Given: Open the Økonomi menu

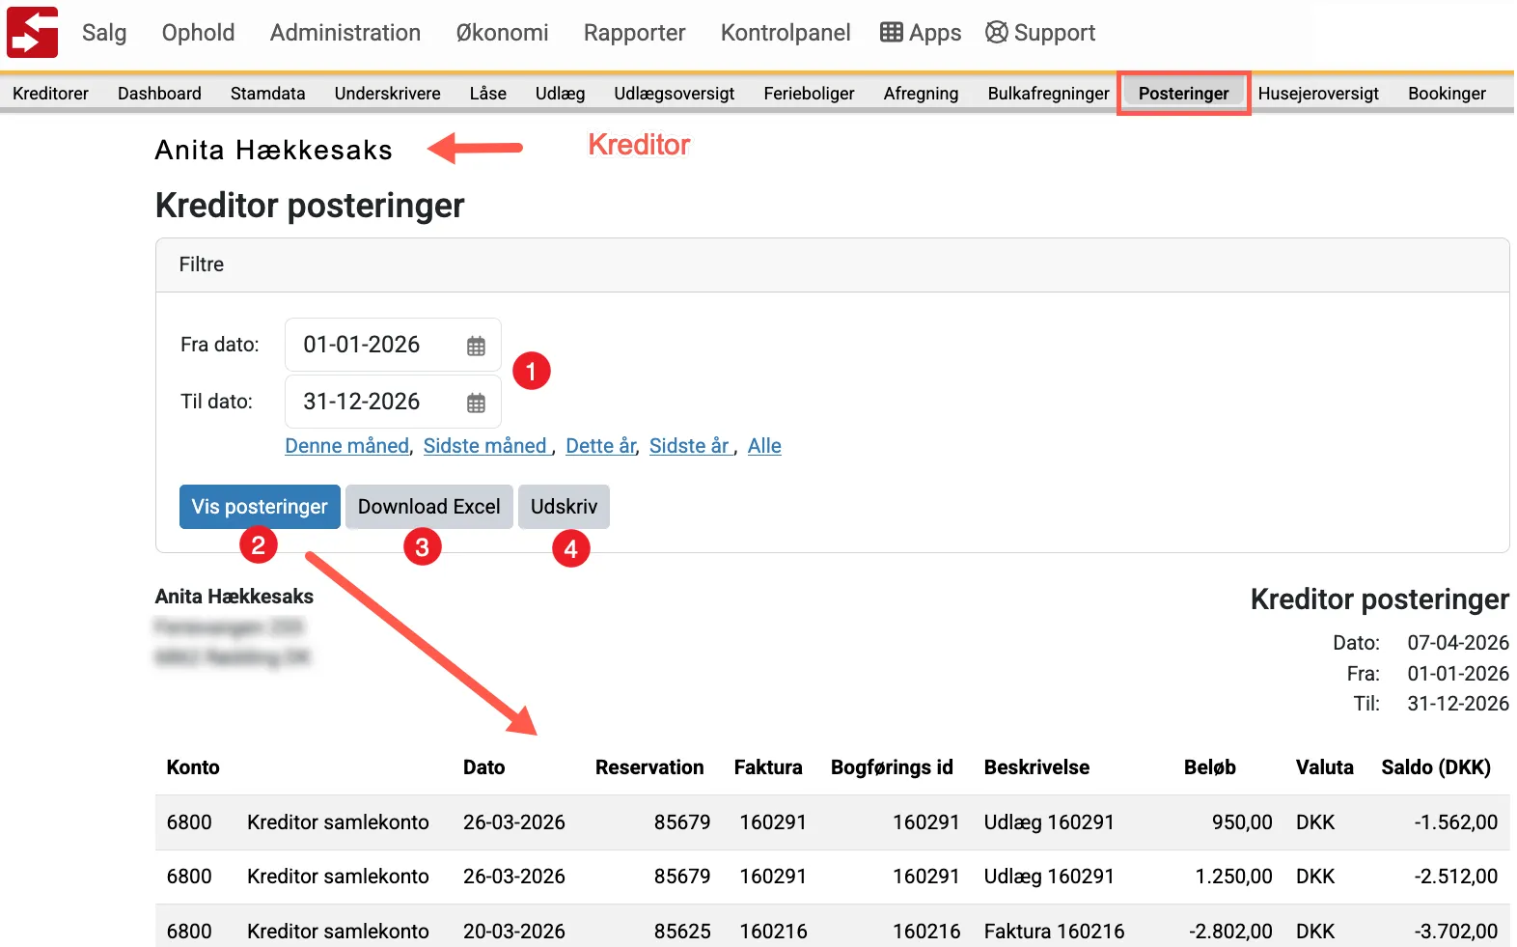Looking at the screenshot, I should tap(502, 33).
